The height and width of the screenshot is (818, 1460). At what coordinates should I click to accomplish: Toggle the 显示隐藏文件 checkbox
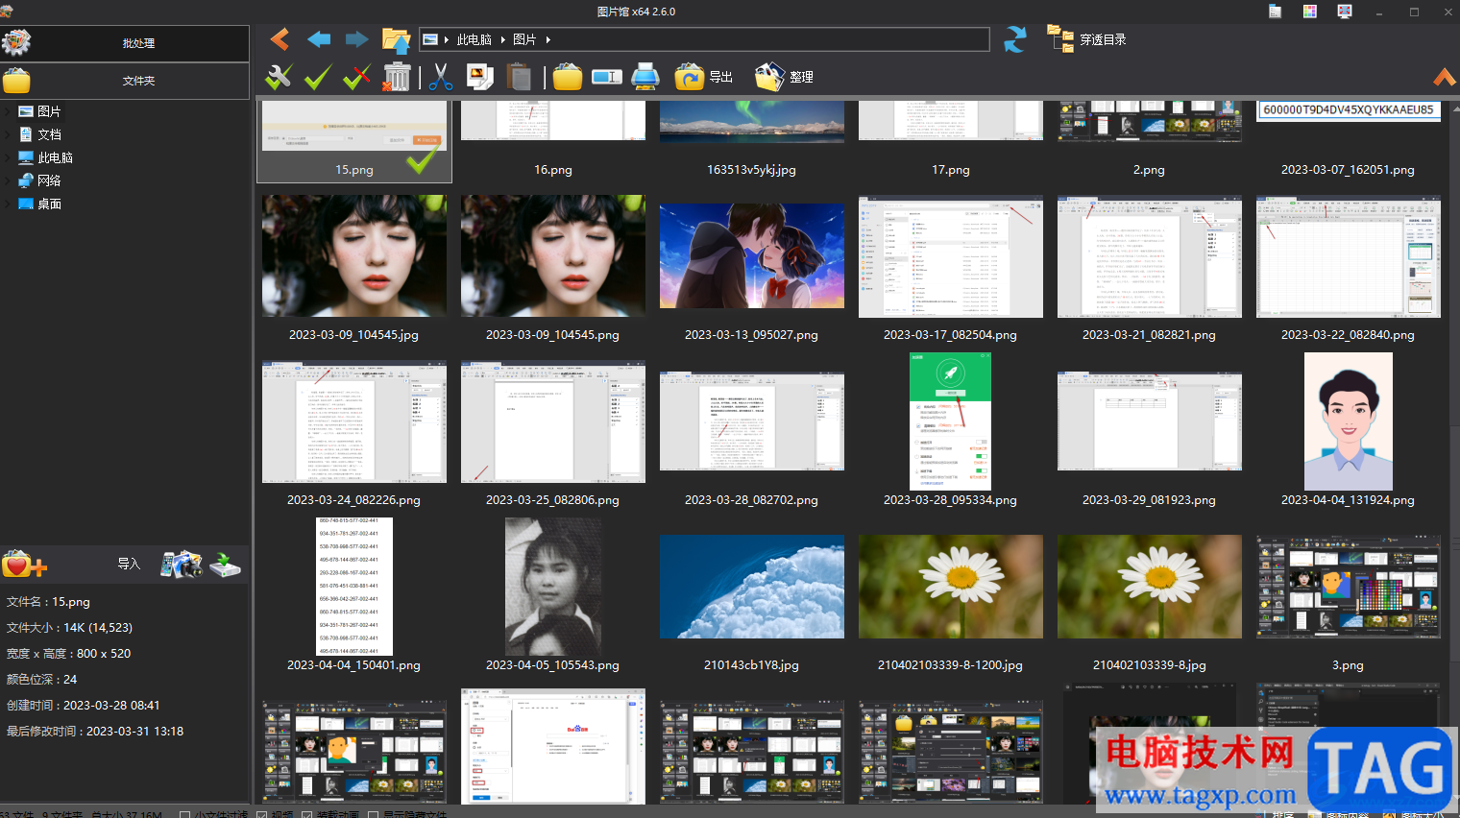coord(374,815)
